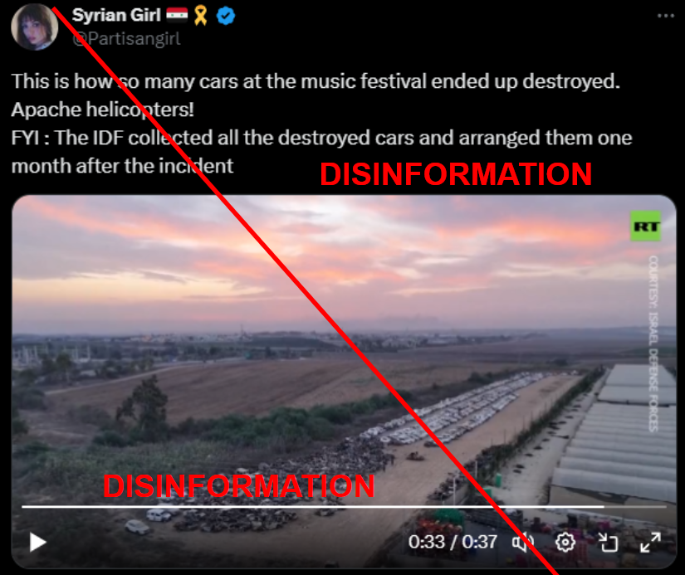685x575 pixels.
Task: Click the green RT logo watermark
Action: pyautogui.click(x=645, y=227)
